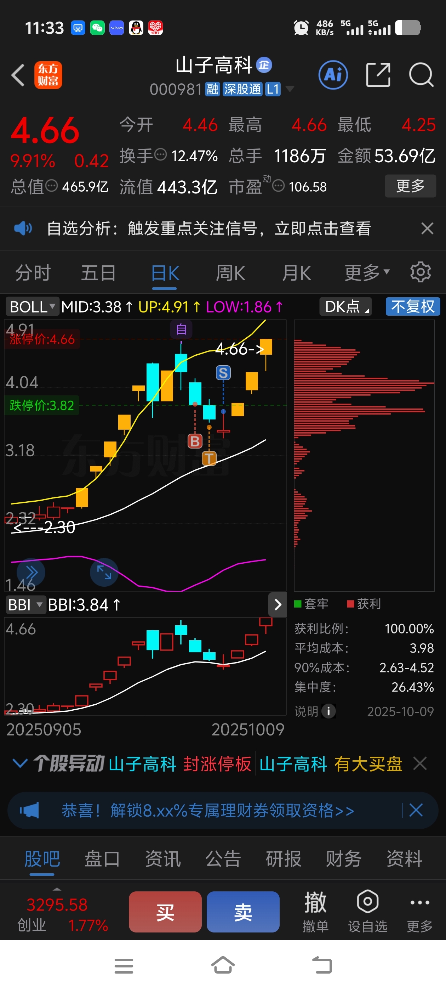
Task: Open 山子高科 有大买盘 alert
Action: 331,763
